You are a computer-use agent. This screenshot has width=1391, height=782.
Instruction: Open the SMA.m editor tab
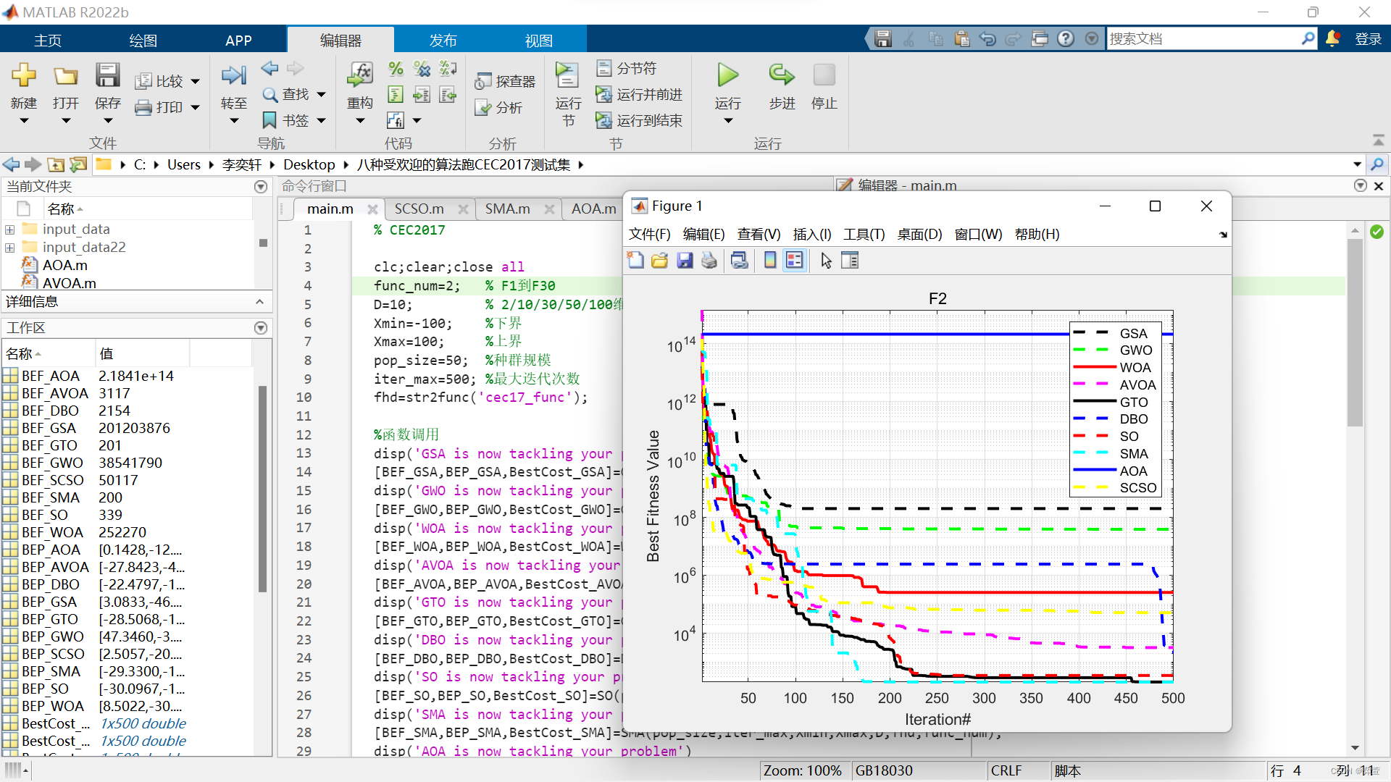click(508, 209)
